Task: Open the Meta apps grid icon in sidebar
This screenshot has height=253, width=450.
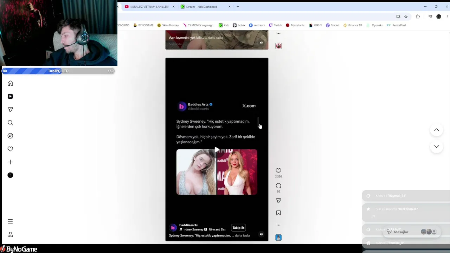Action: click(10, 235)
